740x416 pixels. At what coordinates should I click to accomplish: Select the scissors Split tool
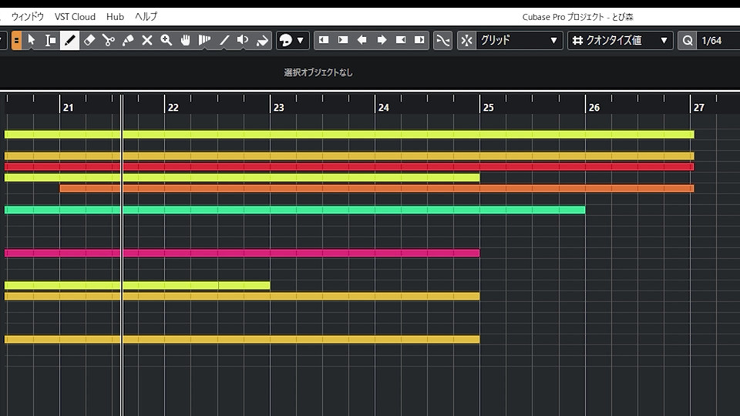click(x=109, y=40)
